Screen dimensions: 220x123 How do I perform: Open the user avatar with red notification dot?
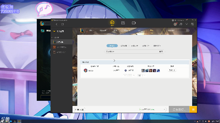pos(175,24)
